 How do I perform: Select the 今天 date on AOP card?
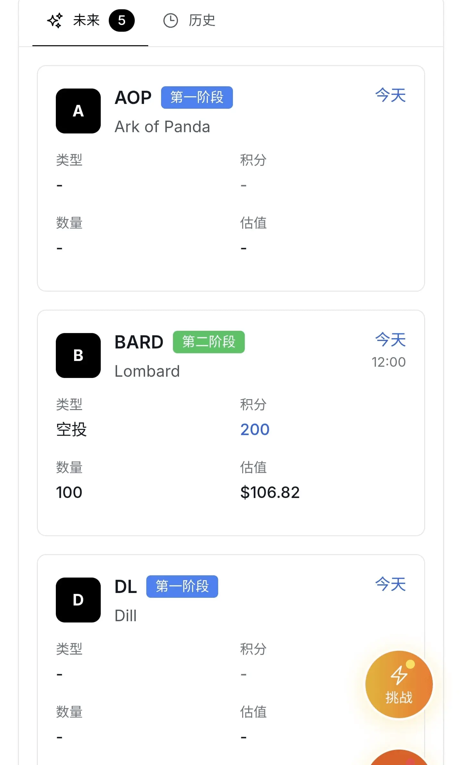pos(390,95)
